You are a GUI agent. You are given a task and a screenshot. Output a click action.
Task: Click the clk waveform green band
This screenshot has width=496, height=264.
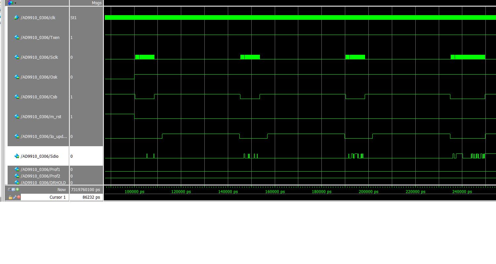click(x=300, y=17)
